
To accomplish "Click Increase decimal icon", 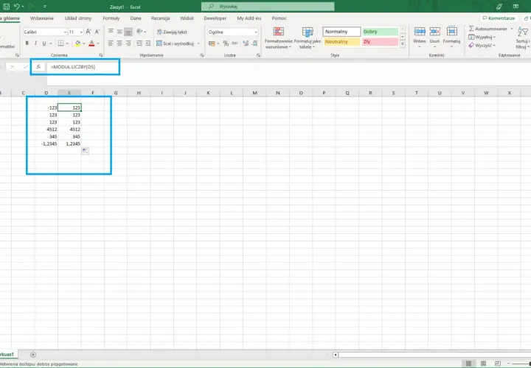I will (246, 43).
